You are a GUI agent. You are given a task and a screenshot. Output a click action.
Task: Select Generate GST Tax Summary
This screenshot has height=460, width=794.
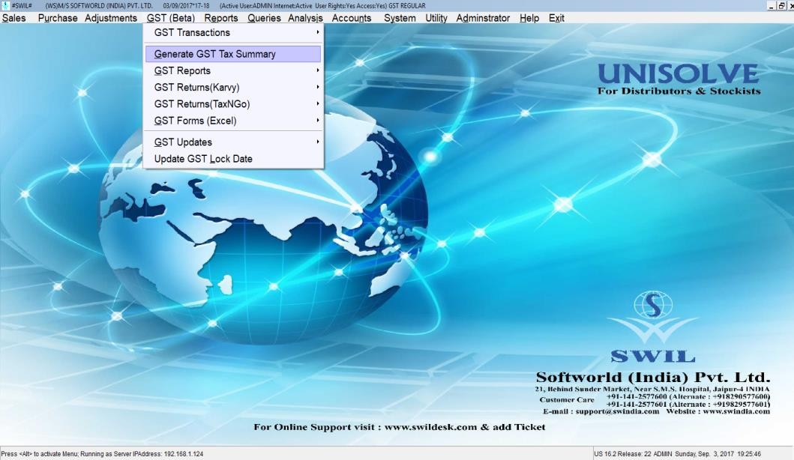point(233,54)
